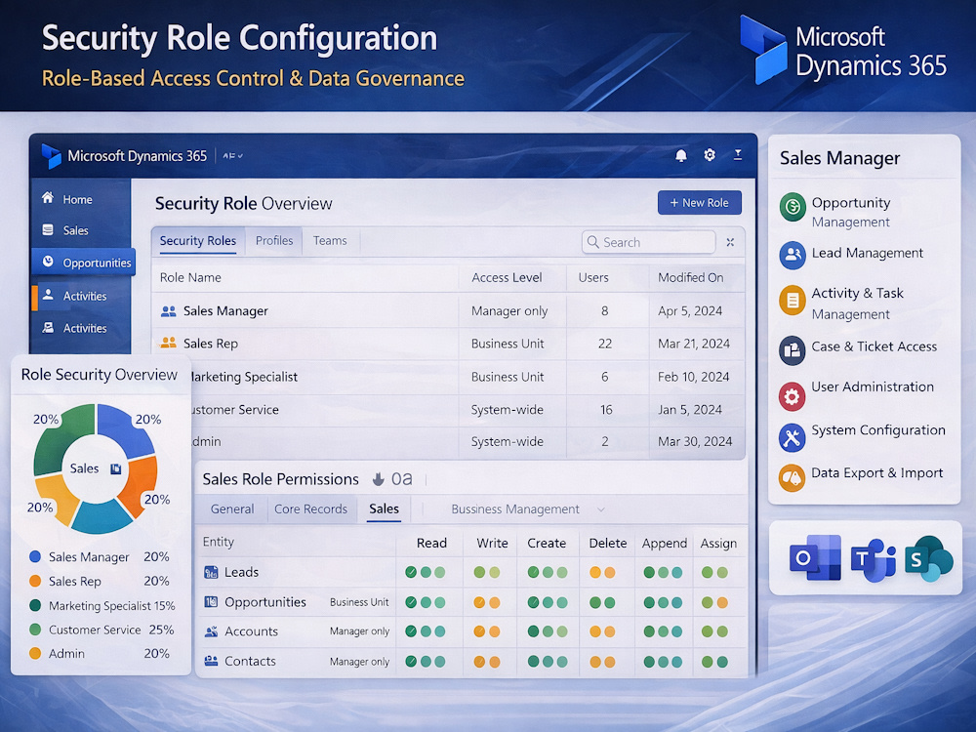The image size is (976, 732).
Task: Click the System Configuration tools icon
Action: (793, 437)
